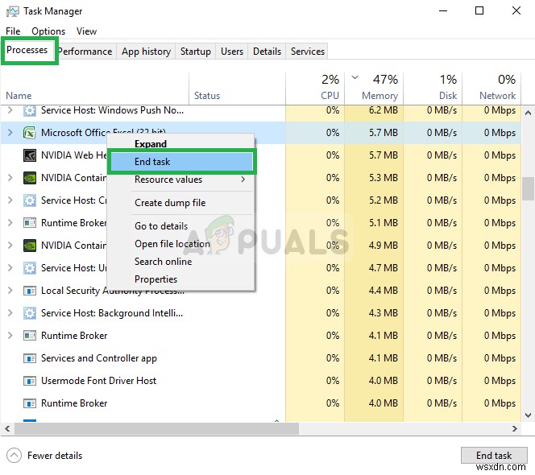Click the horizontal scrollbar thumb
Screen dimensions: 535x475
coord(156,428)
